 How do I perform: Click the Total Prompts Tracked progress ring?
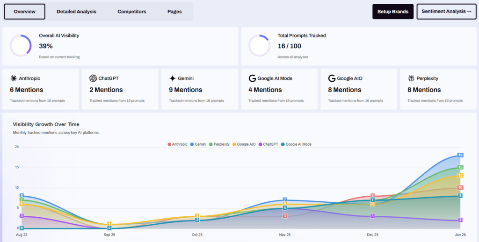[259, 46]
